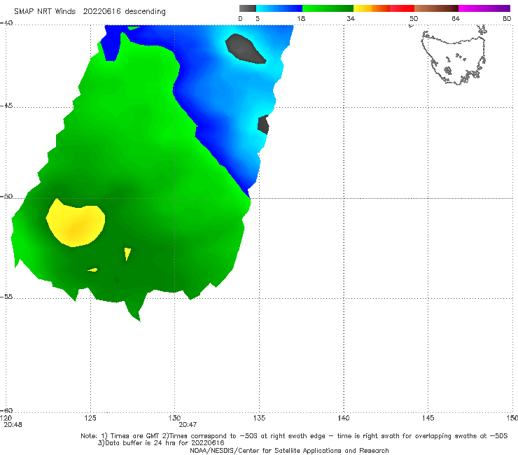Image resolution: width=518 pixels, height=455 pixels.
Task: Click the dark gray calm patch near 41S
Action: coord(245,48)
